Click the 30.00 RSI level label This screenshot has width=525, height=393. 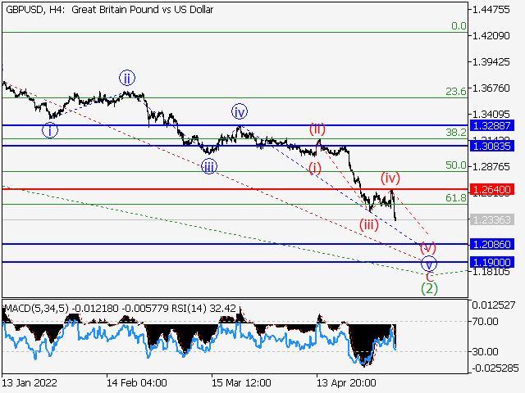pyautogui.click(x=485, y=351)
